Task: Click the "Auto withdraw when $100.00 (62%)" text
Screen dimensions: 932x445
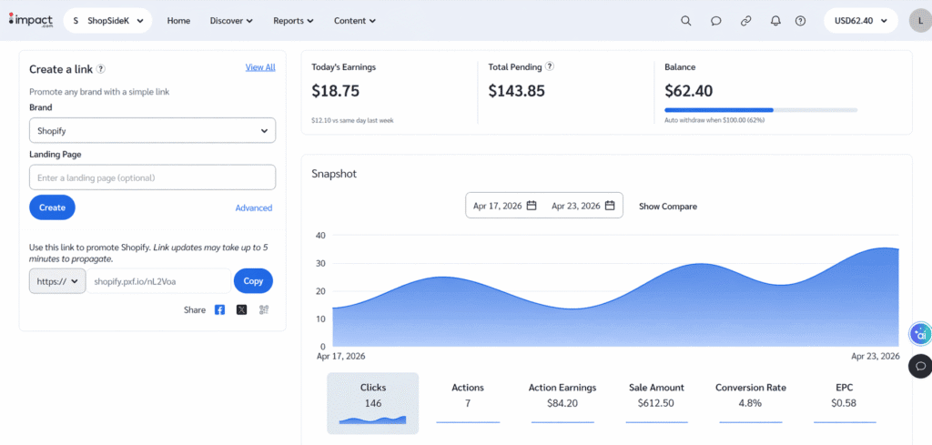Action: pyautogui.click(x=714, y=120)
